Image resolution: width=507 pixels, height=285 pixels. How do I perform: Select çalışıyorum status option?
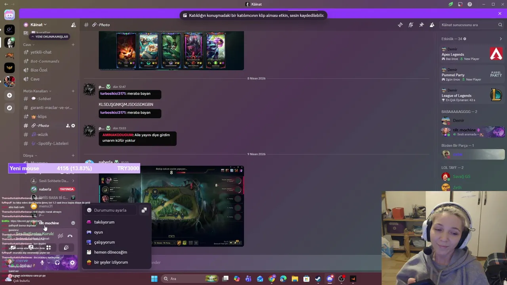(x=116, y=242)
